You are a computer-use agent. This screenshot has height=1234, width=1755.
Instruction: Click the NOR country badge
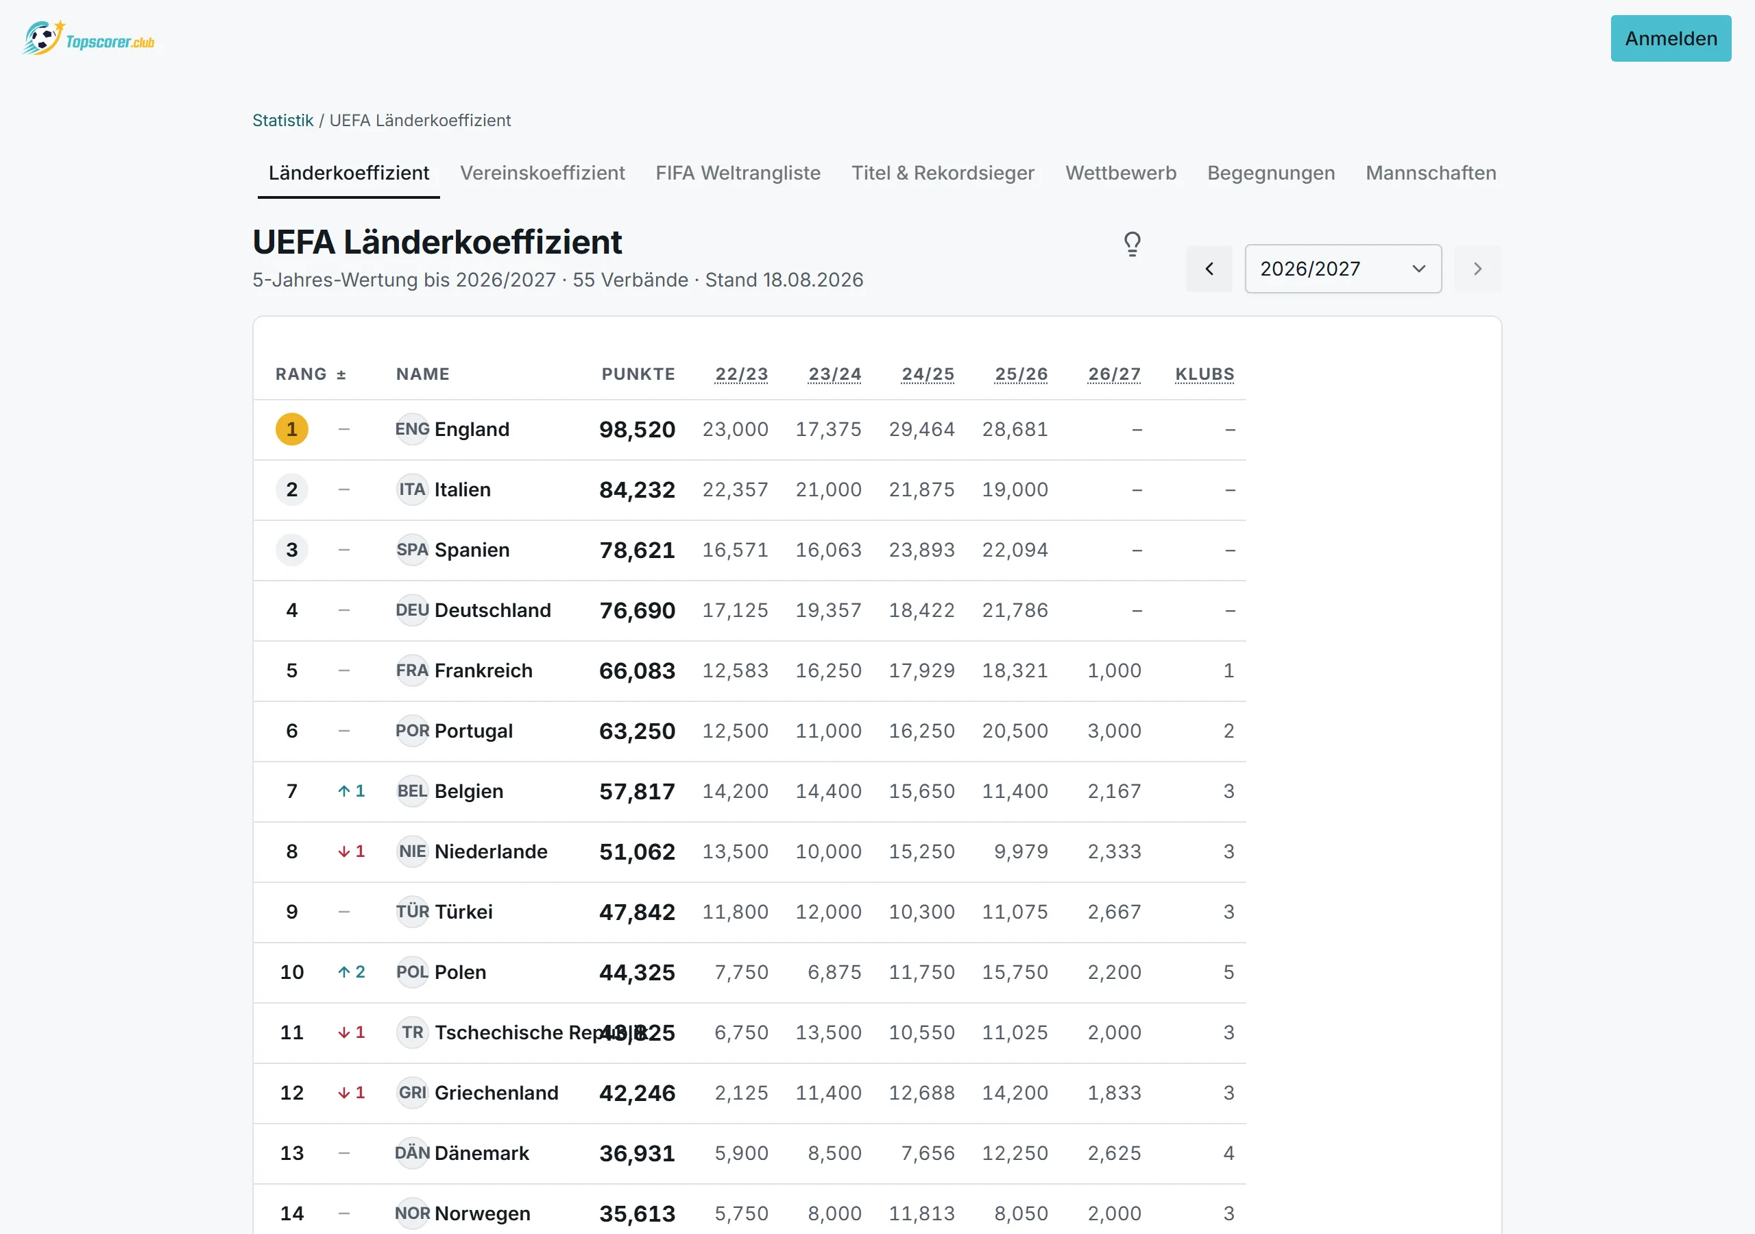point(412,1214)
